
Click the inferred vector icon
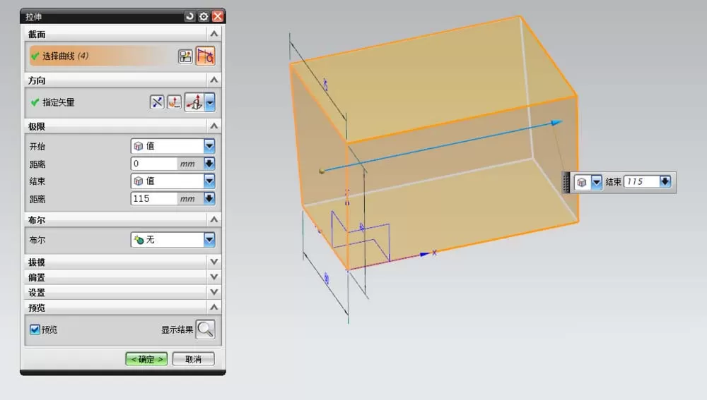(x=194, y=102)
